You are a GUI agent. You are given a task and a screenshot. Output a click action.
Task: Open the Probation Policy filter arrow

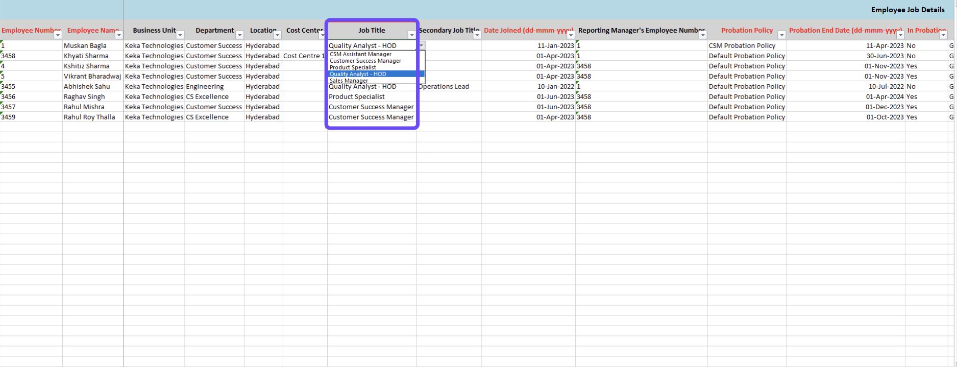pyautogui.click(x=781, y=35)
